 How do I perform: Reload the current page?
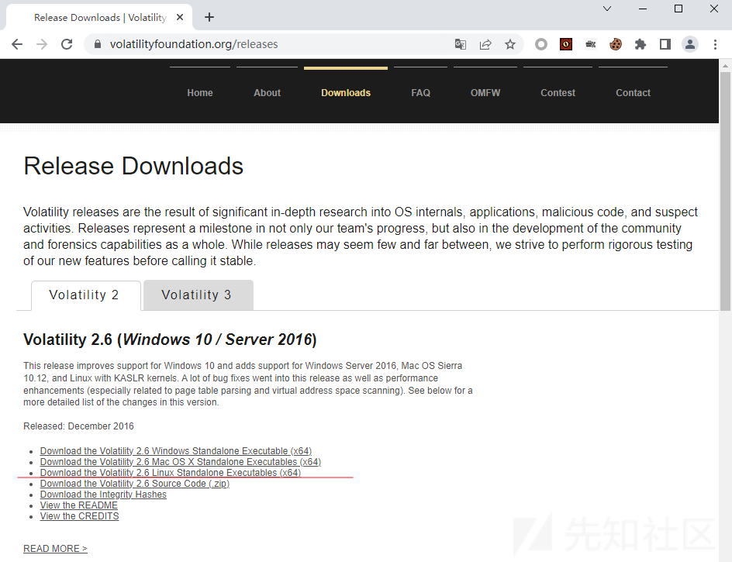pyautogui.click(x=67, y=44)
